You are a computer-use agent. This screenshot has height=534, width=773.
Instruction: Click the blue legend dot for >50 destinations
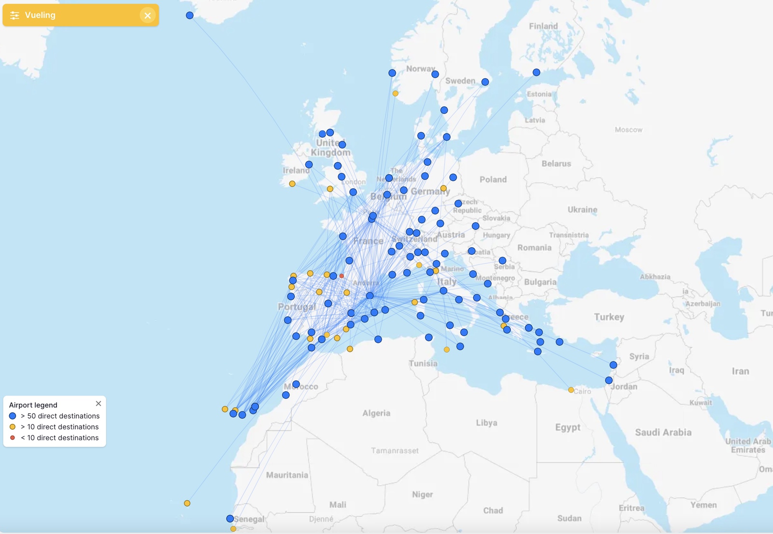(x=13, y=416)
